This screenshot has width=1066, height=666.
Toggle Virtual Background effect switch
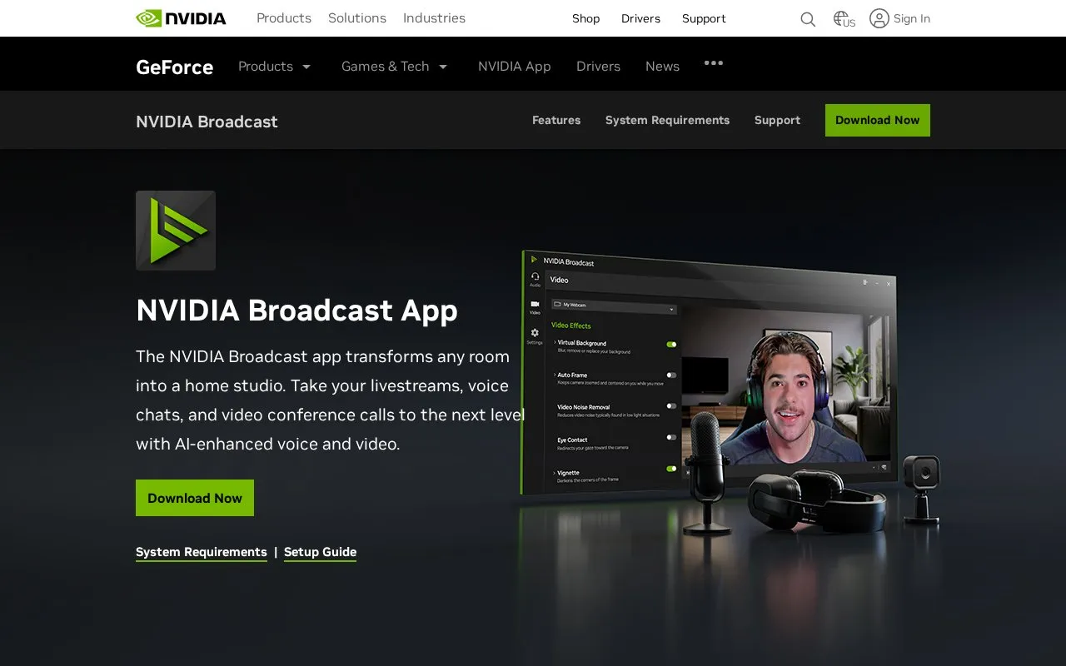point(671,344)
